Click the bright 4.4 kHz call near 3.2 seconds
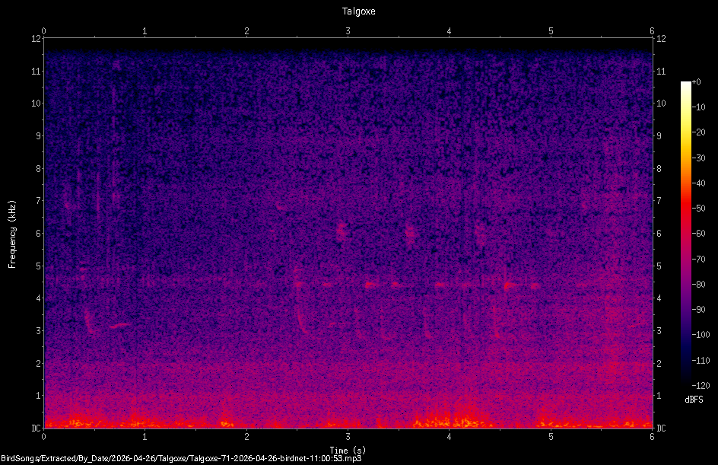This screenshot has width=718, height=465. (370, 285)
